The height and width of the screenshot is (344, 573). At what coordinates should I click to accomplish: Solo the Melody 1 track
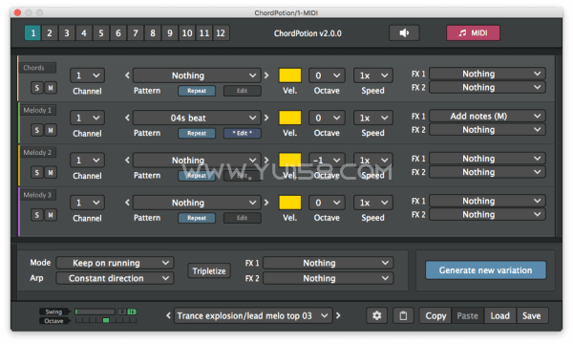(36, 130)
